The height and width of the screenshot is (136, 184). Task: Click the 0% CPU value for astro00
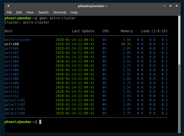point(104,44)
